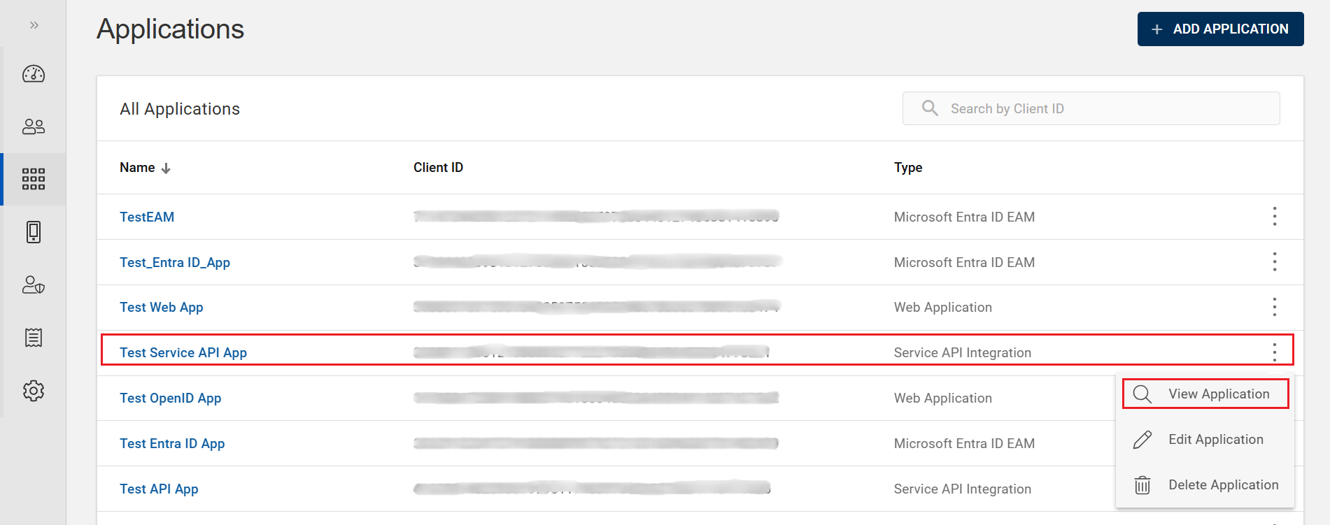1330x525 pixels.
Task: Open the settings gear icon in sidebar
Action: click(x=34, y=391)
